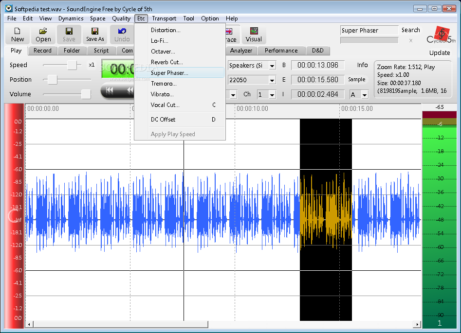Open the Option menu
The width and height of the screenshot is (461, 333).
[x=210, y=18]
